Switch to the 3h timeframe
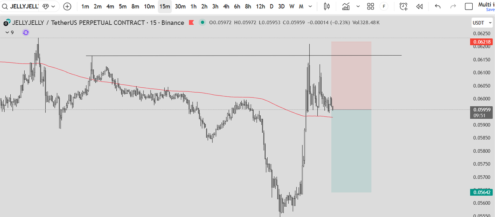This screenshot has height=217, width=495. (215, 7)
